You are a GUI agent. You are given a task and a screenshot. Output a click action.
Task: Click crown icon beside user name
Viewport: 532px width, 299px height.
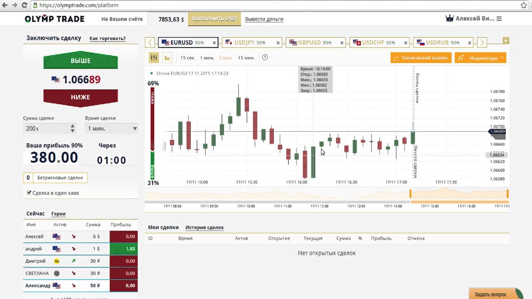click(x=450, y=19)
